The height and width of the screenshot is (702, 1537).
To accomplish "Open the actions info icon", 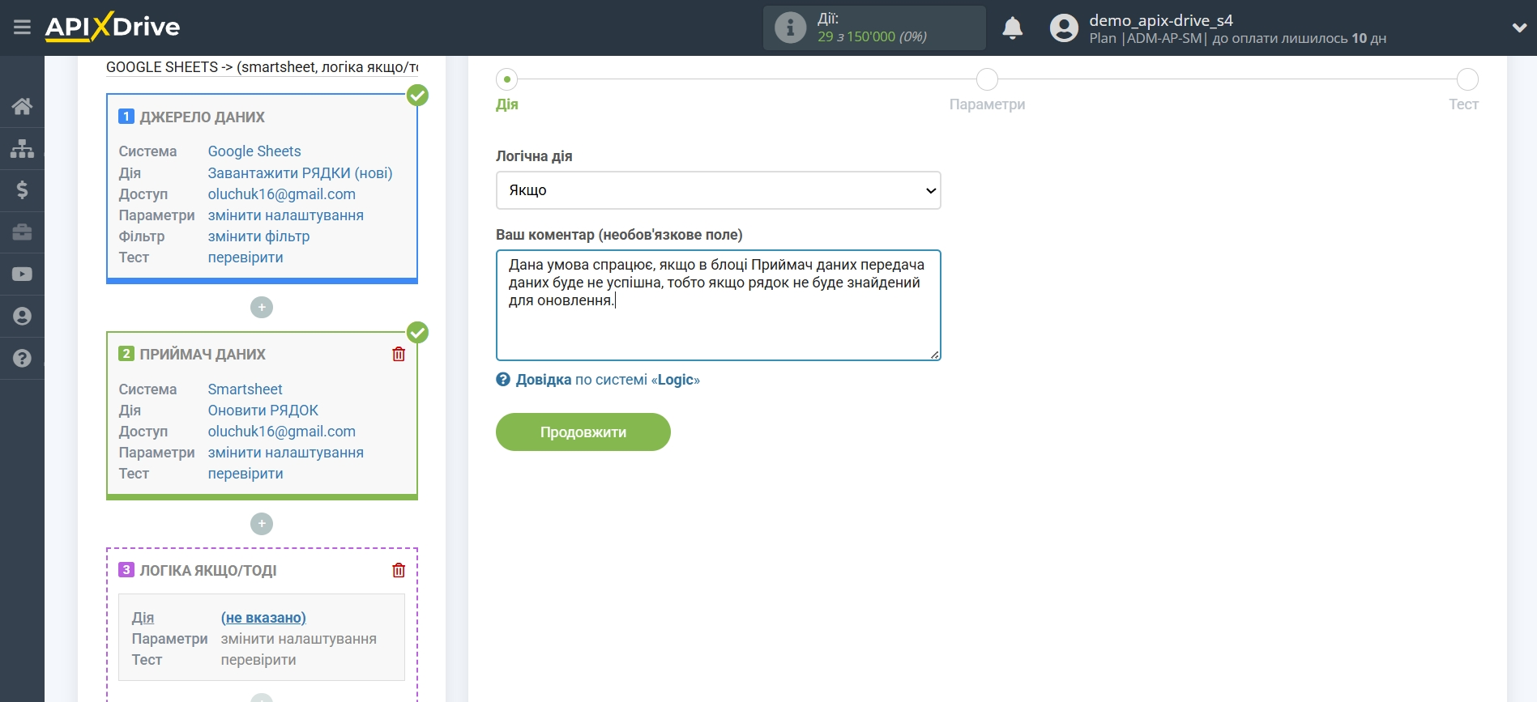I will 790,28.
